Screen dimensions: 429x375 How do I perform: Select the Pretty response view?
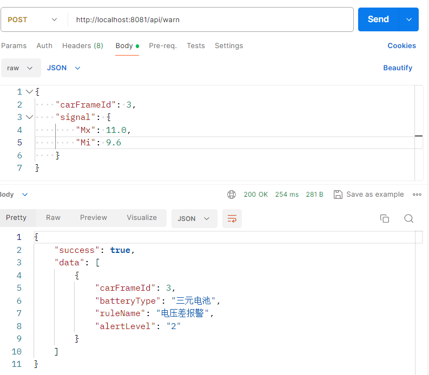click(x=16, y=218)
